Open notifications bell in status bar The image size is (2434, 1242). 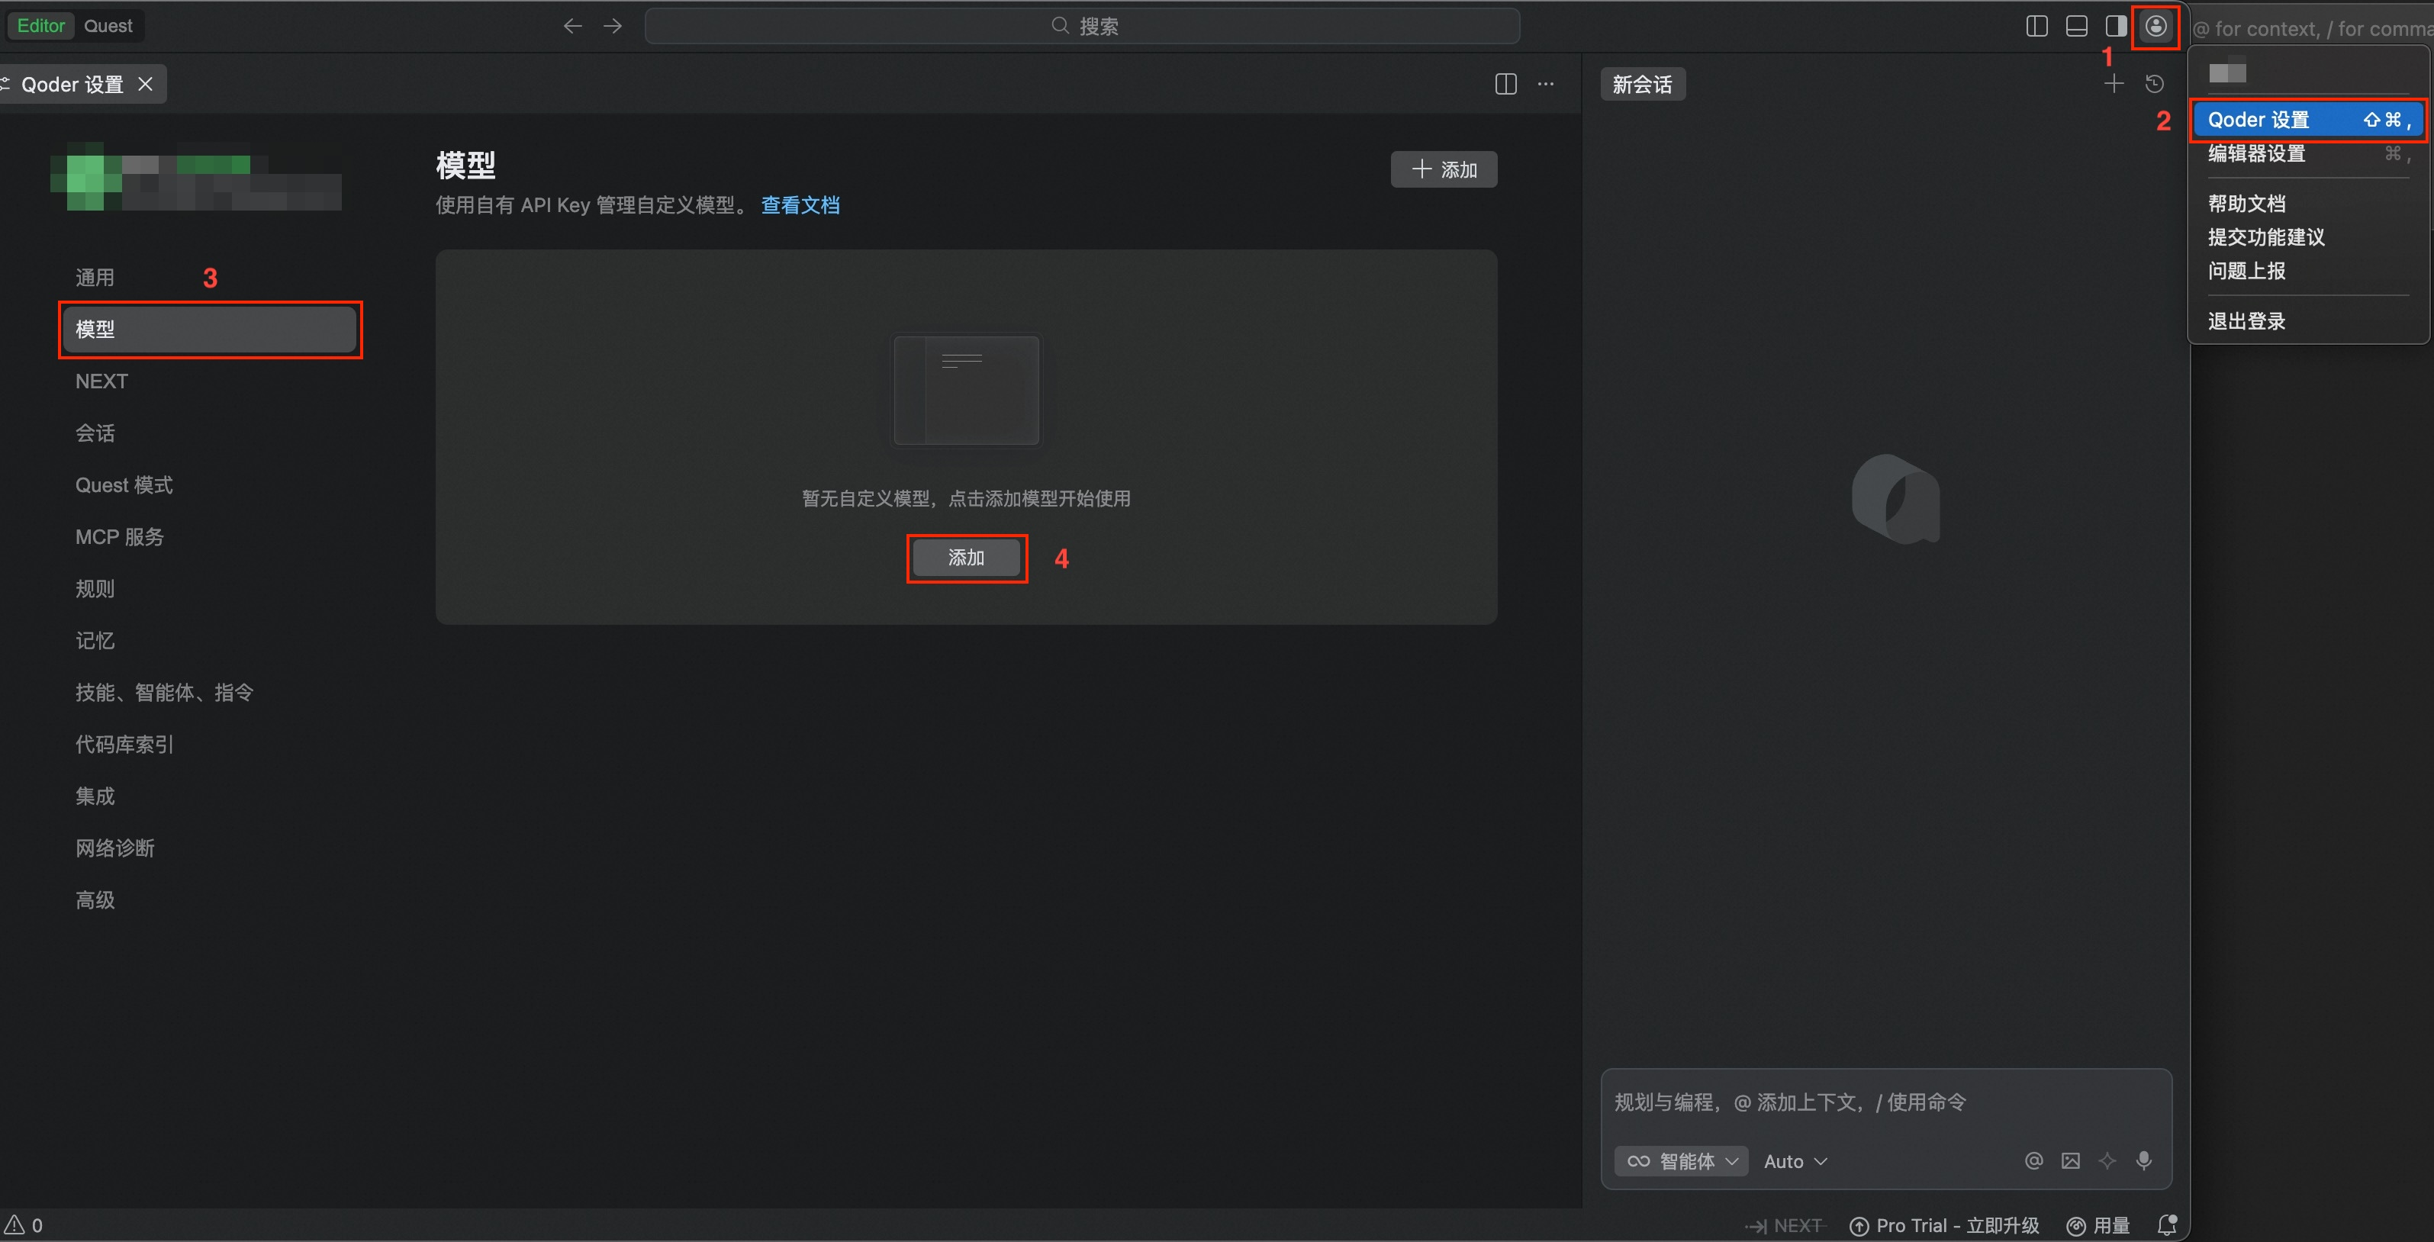pos(2168,1225)
